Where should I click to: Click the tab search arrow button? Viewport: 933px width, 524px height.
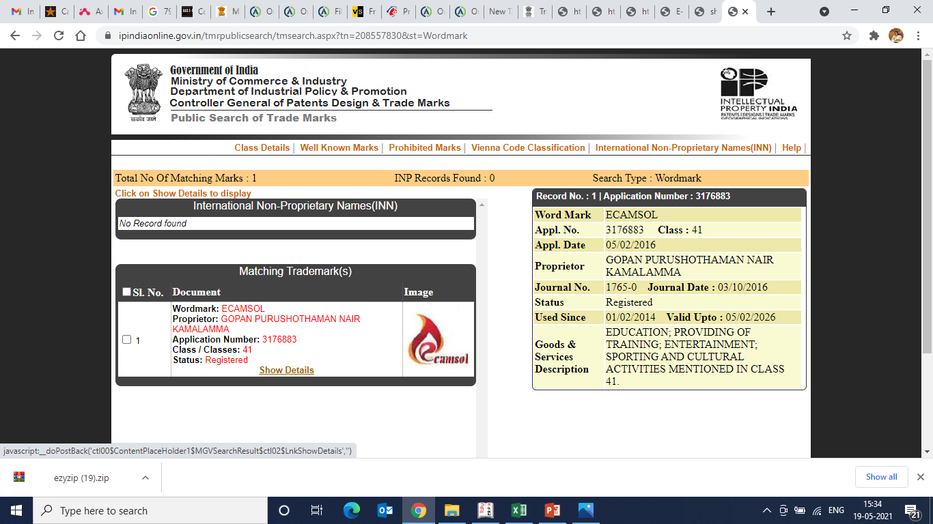pos(824,12)
